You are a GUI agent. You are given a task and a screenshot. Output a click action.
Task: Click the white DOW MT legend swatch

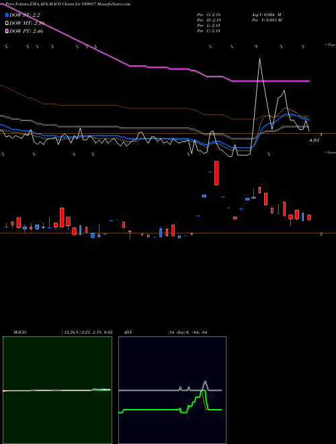coord(7,24)
